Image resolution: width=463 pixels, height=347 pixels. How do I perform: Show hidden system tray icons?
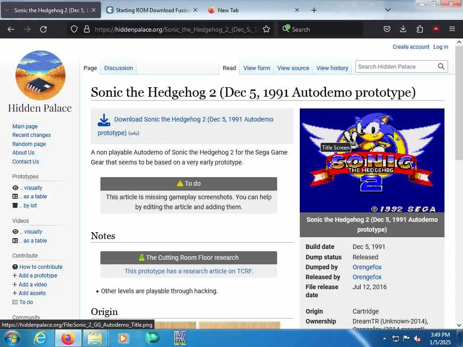click(384, 338)
